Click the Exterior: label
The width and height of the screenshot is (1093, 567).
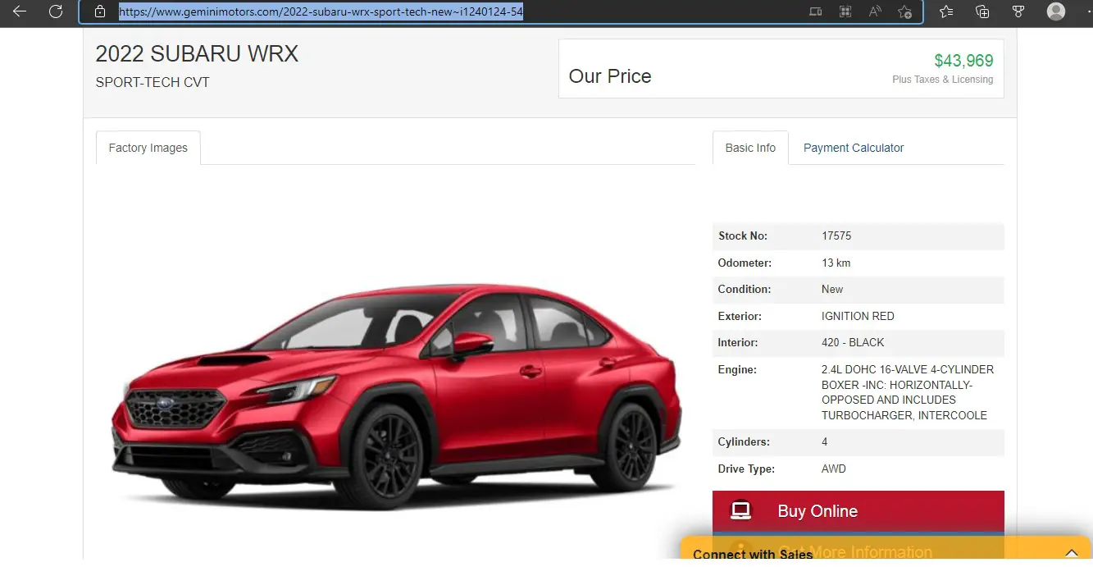(740, 316)
